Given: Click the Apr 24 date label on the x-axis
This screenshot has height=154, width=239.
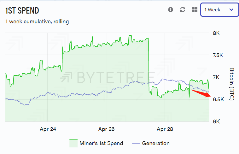Looking at the screenshot, I should click(x=48, y=129).
